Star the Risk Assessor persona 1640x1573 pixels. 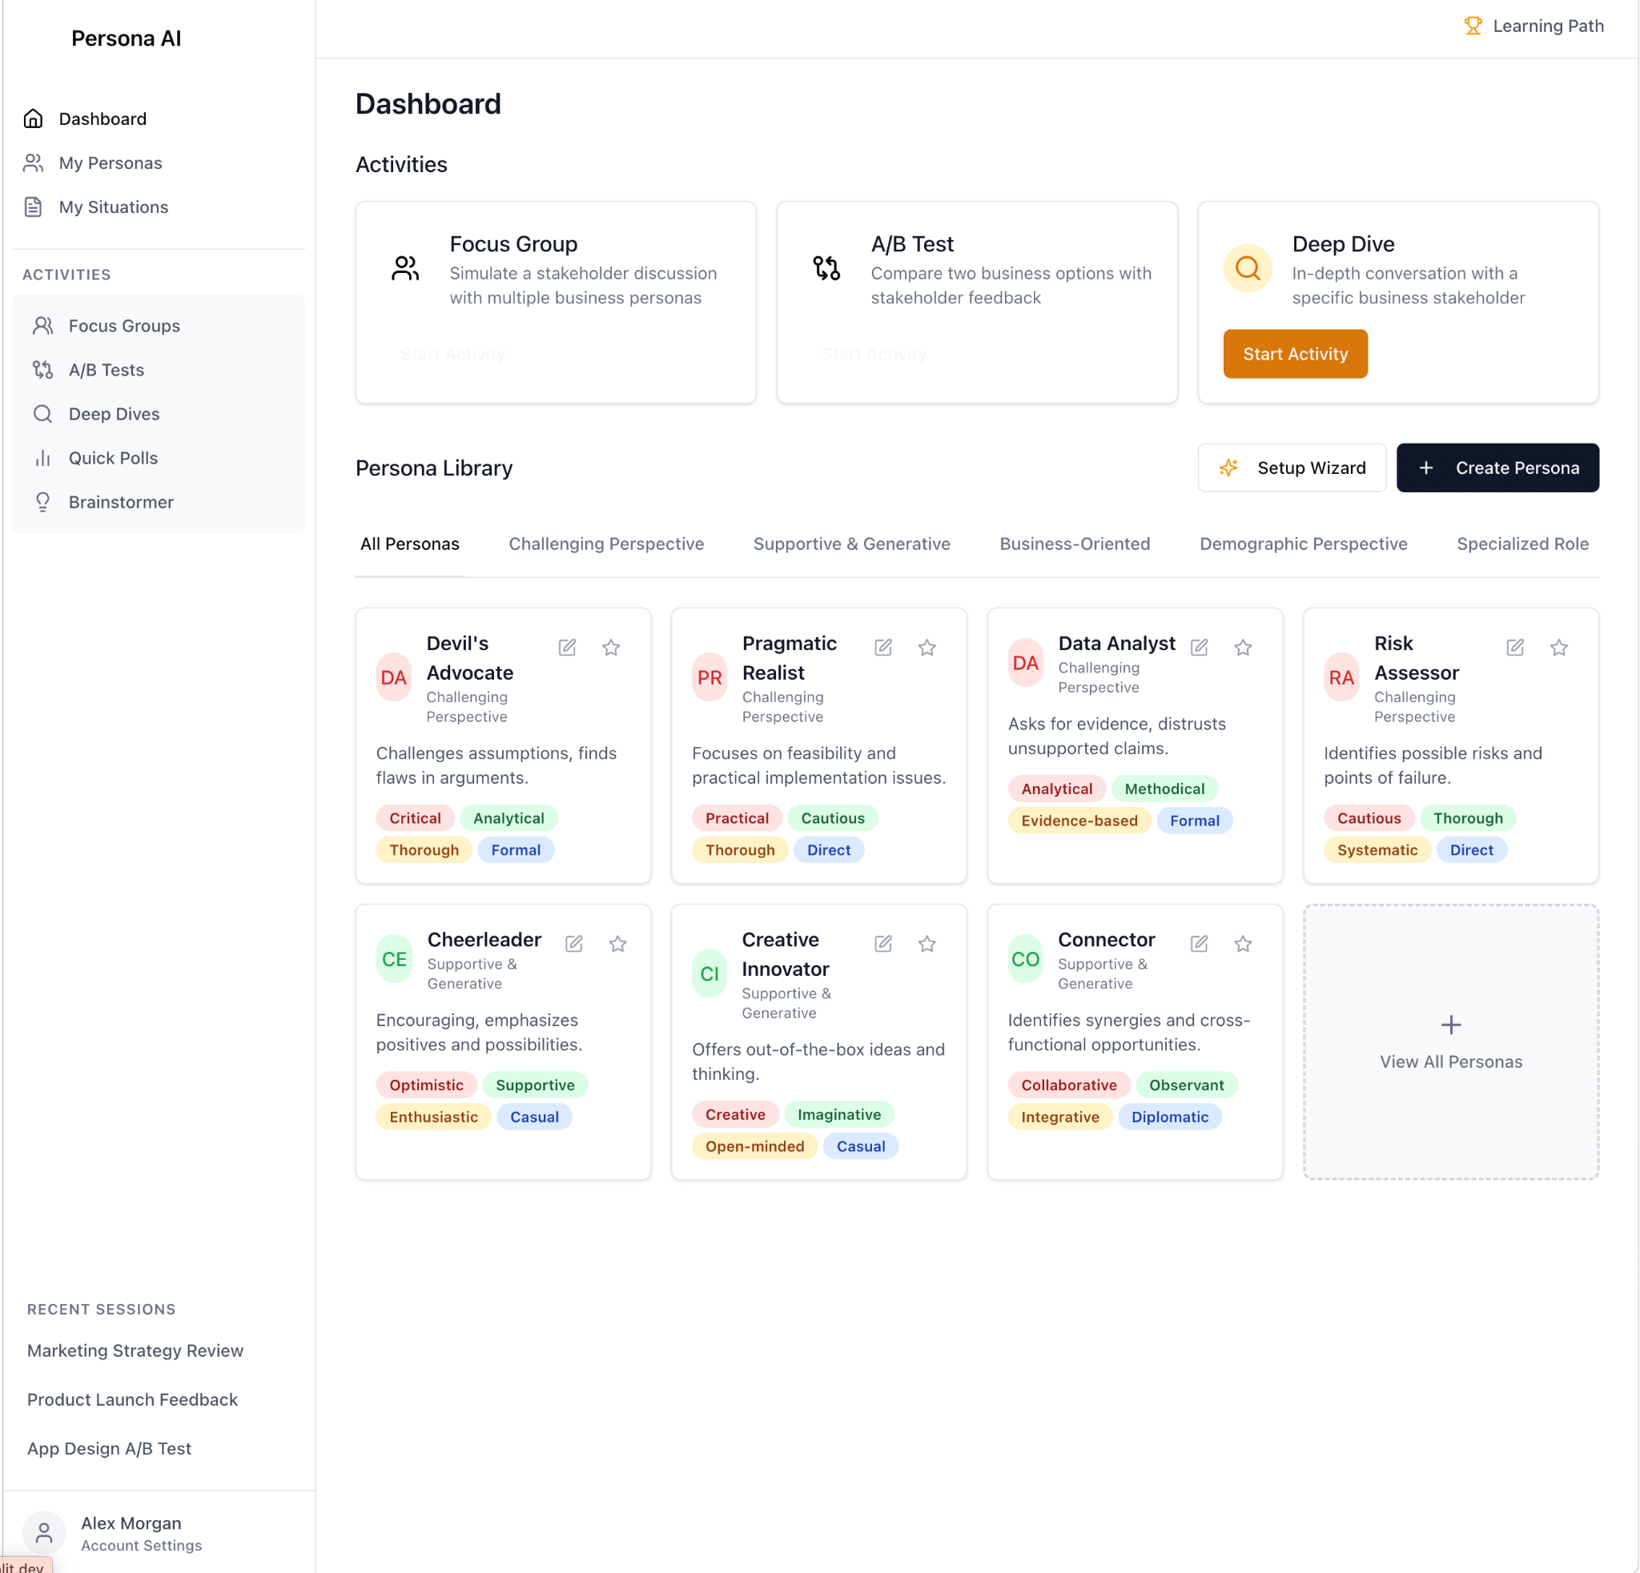point(1559,648)
